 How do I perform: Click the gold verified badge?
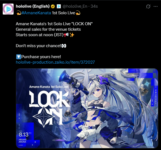pyautogui.click(x=53, y=6)
